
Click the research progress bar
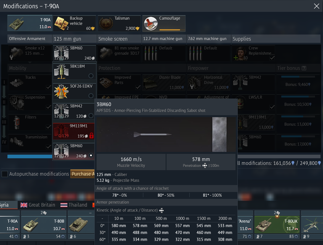pyautogui.click(x=30, y=156)
